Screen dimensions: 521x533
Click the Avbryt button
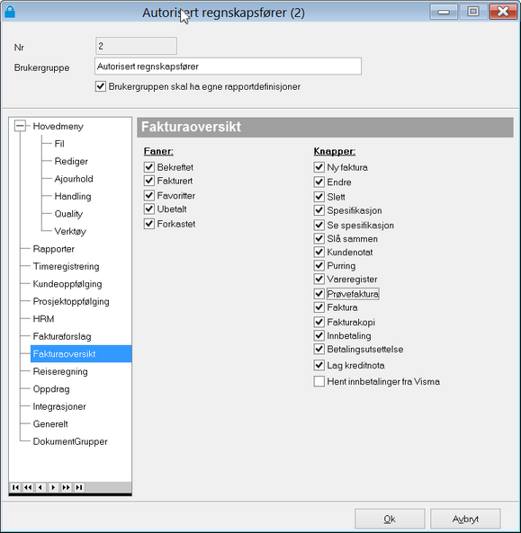coord(465,519)
